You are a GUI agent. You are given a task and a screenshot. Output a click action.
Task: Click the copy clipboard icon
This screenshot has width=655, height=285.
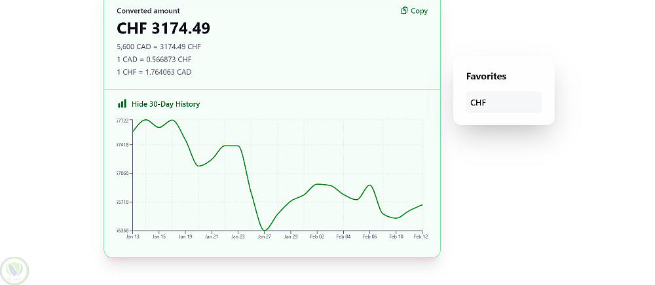(404, 10)
